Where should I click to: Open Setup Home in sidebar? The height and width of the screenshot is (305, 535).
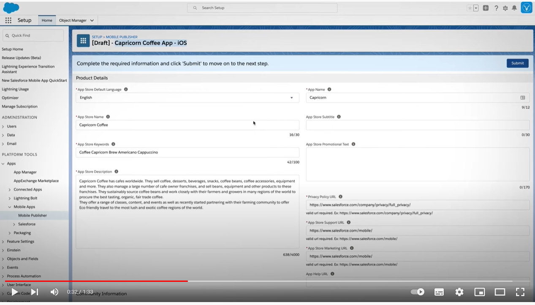[12, 49]
